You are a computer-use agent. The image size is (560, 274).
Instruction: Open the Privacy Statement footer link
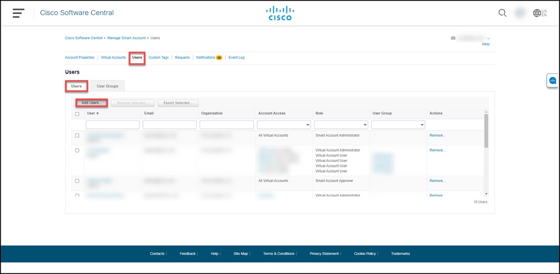click(324, 254)
